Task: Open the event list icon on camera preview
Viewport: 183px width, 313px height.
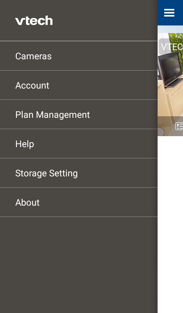Action: tap(179, 126)
